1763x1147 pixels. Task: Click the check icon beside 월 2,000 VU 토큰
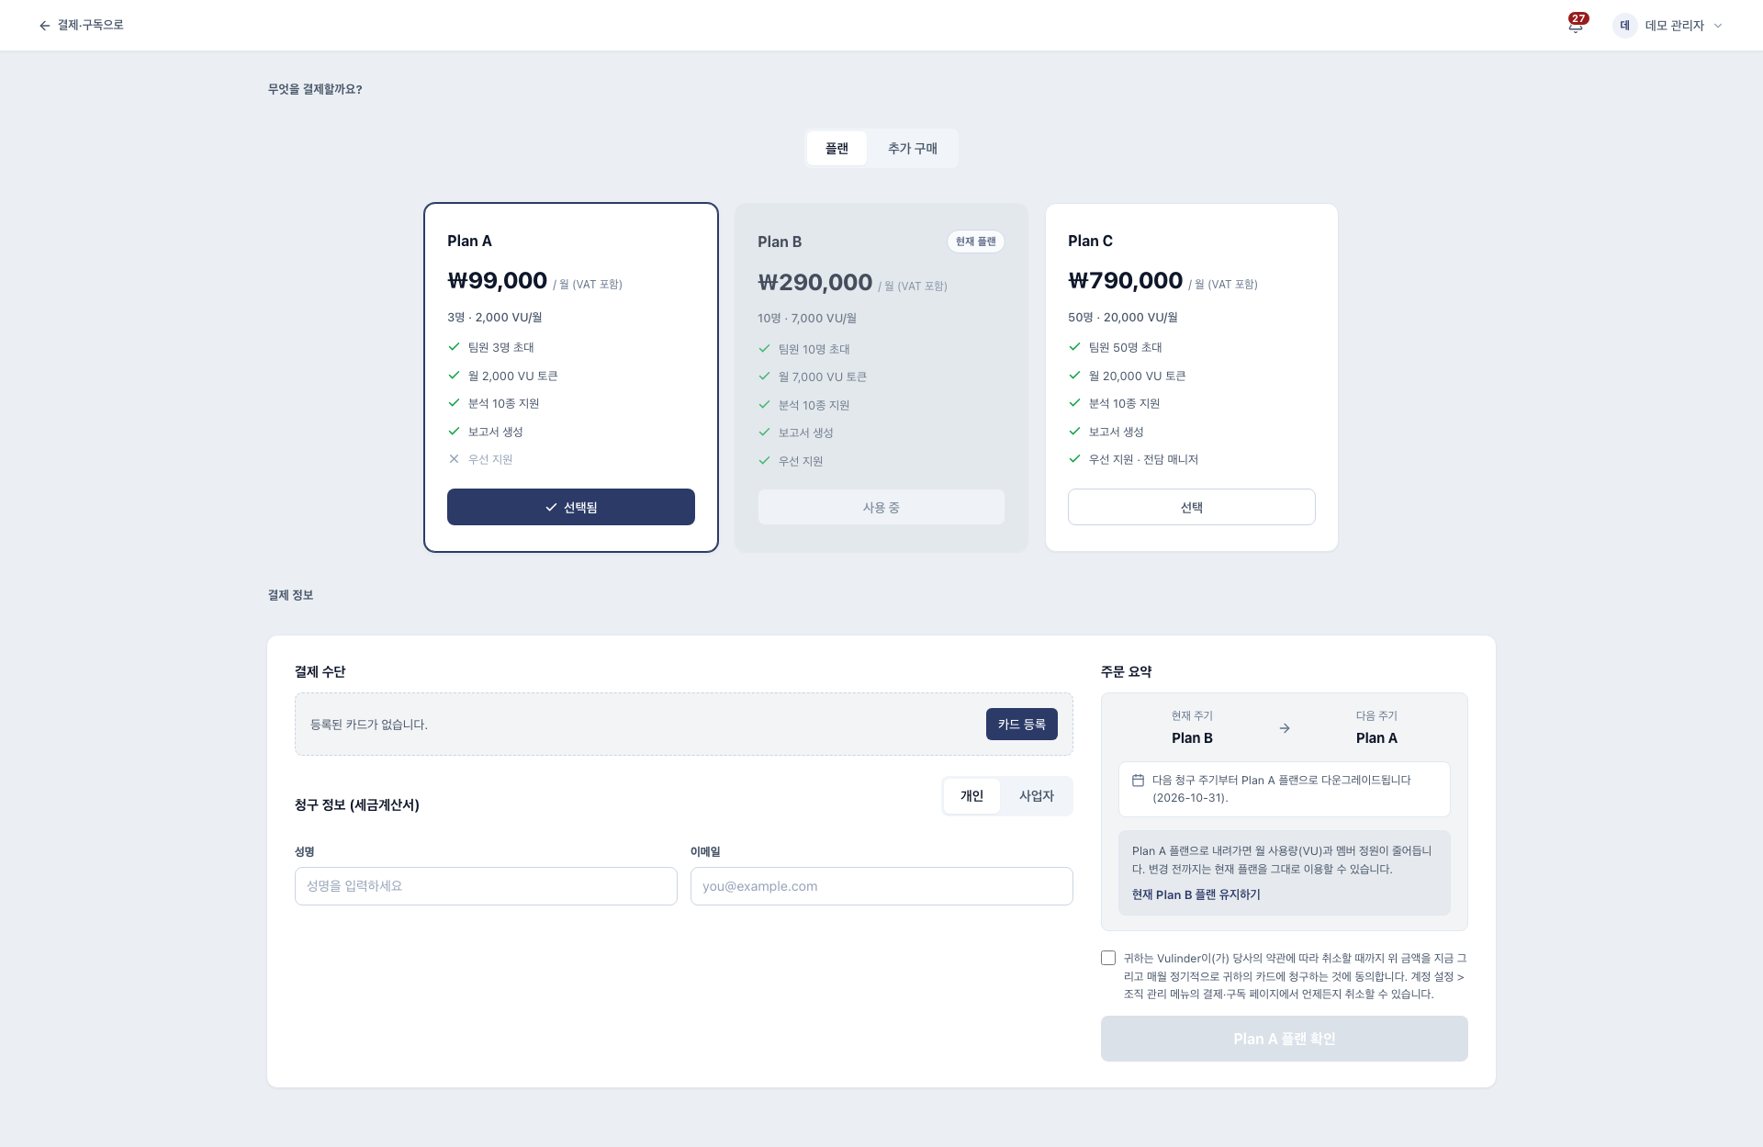click(454, 376)
